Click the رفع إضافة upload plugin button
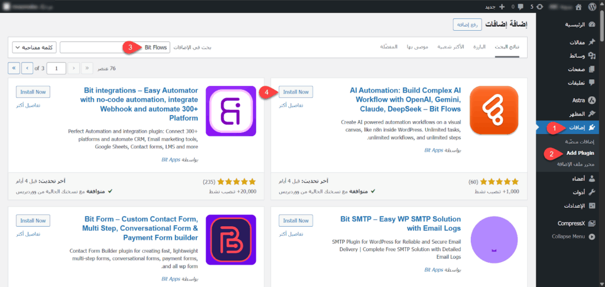Image resolution: width=605 pixels, height=287 pixels. tap(467, 24)
